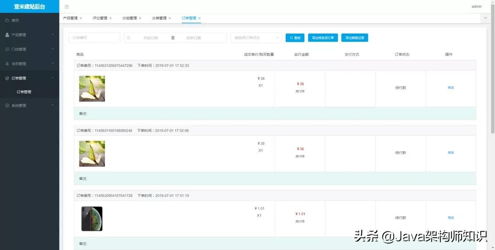This screenshot has width=495, height=250.
Task: Switch to the 分类管理 tab
Action: pyautogui.click(x=159, y=18)
